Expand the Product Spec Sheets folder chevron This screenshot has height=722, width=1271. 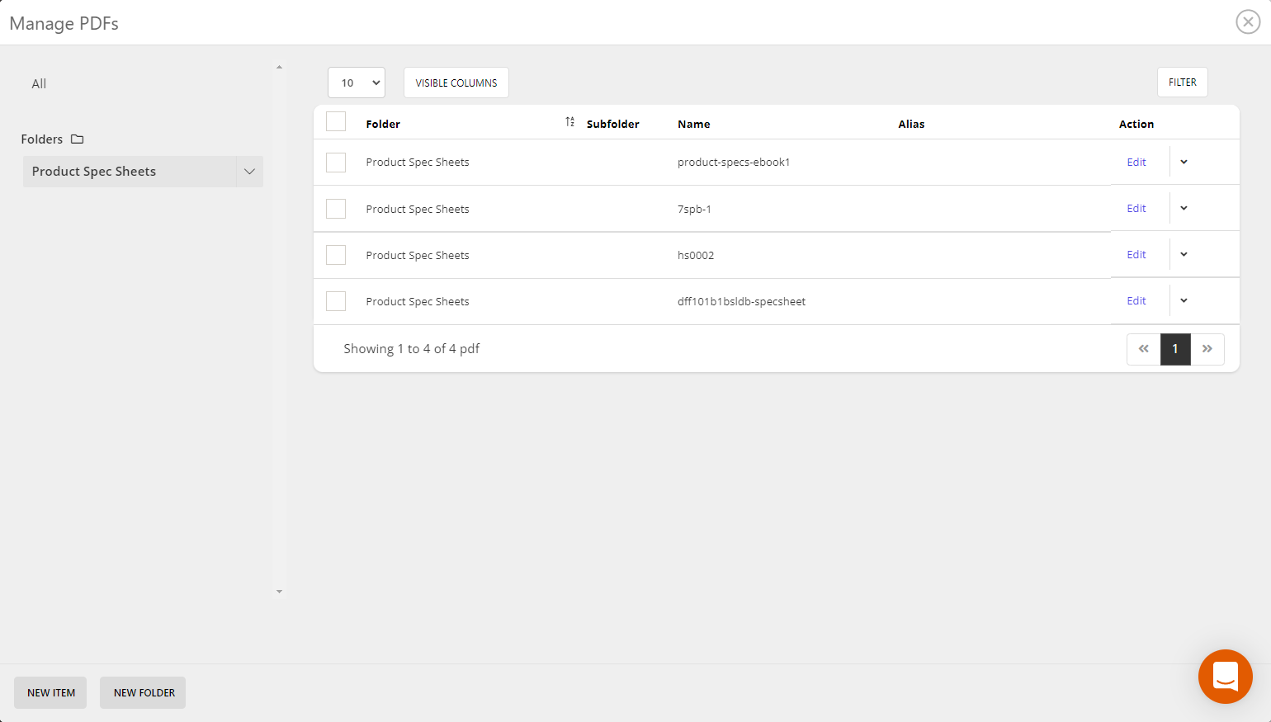pos(249,172)
